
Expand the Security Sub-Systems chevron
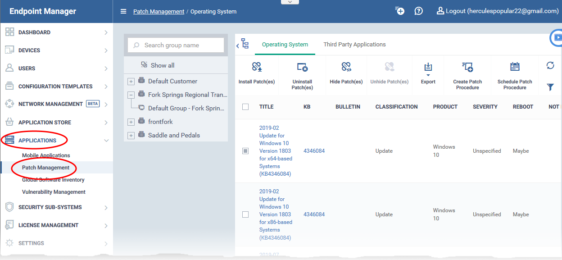(106, 208)
